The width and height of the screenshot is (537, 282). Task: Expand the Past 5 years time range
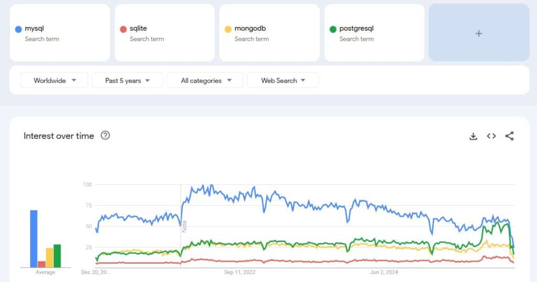coord(127,81)
